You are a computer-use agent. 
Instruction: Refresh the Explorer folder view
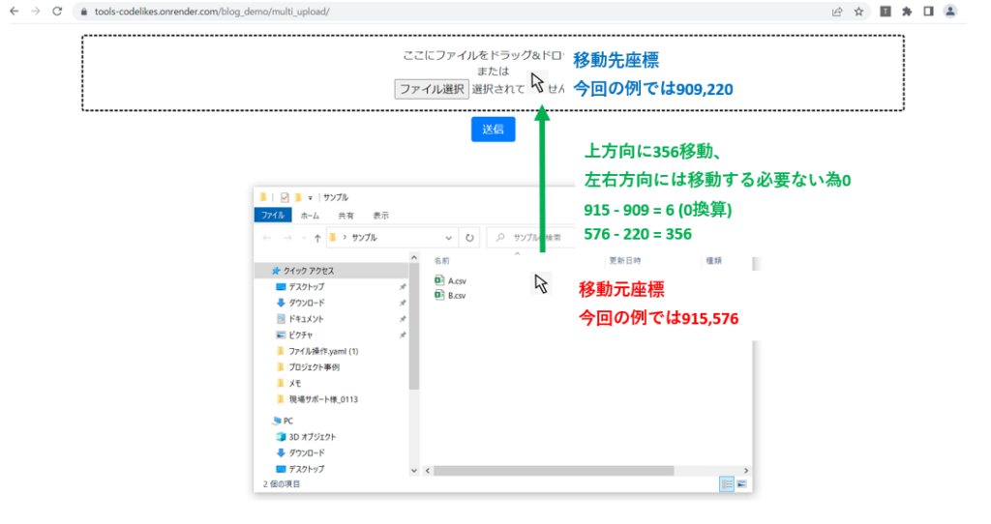(470, 237)
